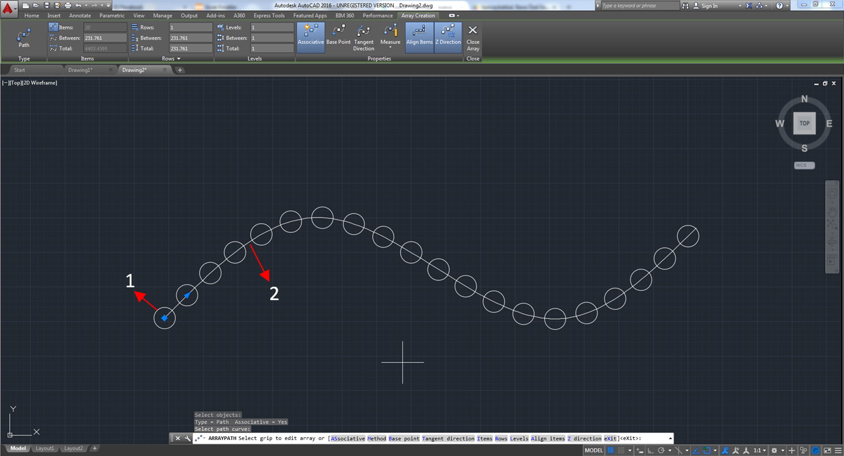Open the AutoCAD application menu button
Image resolution: width=844 pixels, height=456 pixels.
point(9,9)
